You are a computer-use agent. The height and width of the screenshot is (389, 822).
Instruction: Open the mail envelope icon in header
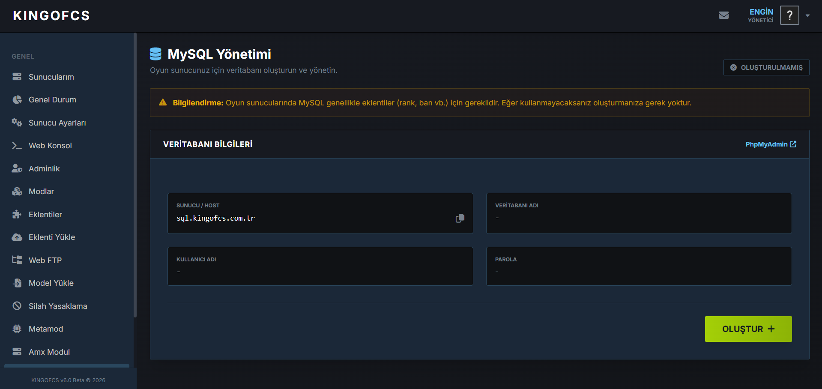point(723,15)
